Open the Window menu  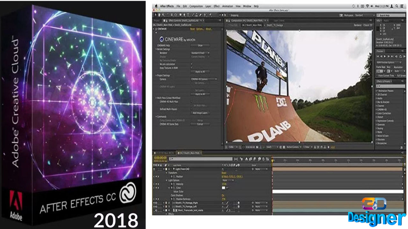tap(247, 6)
